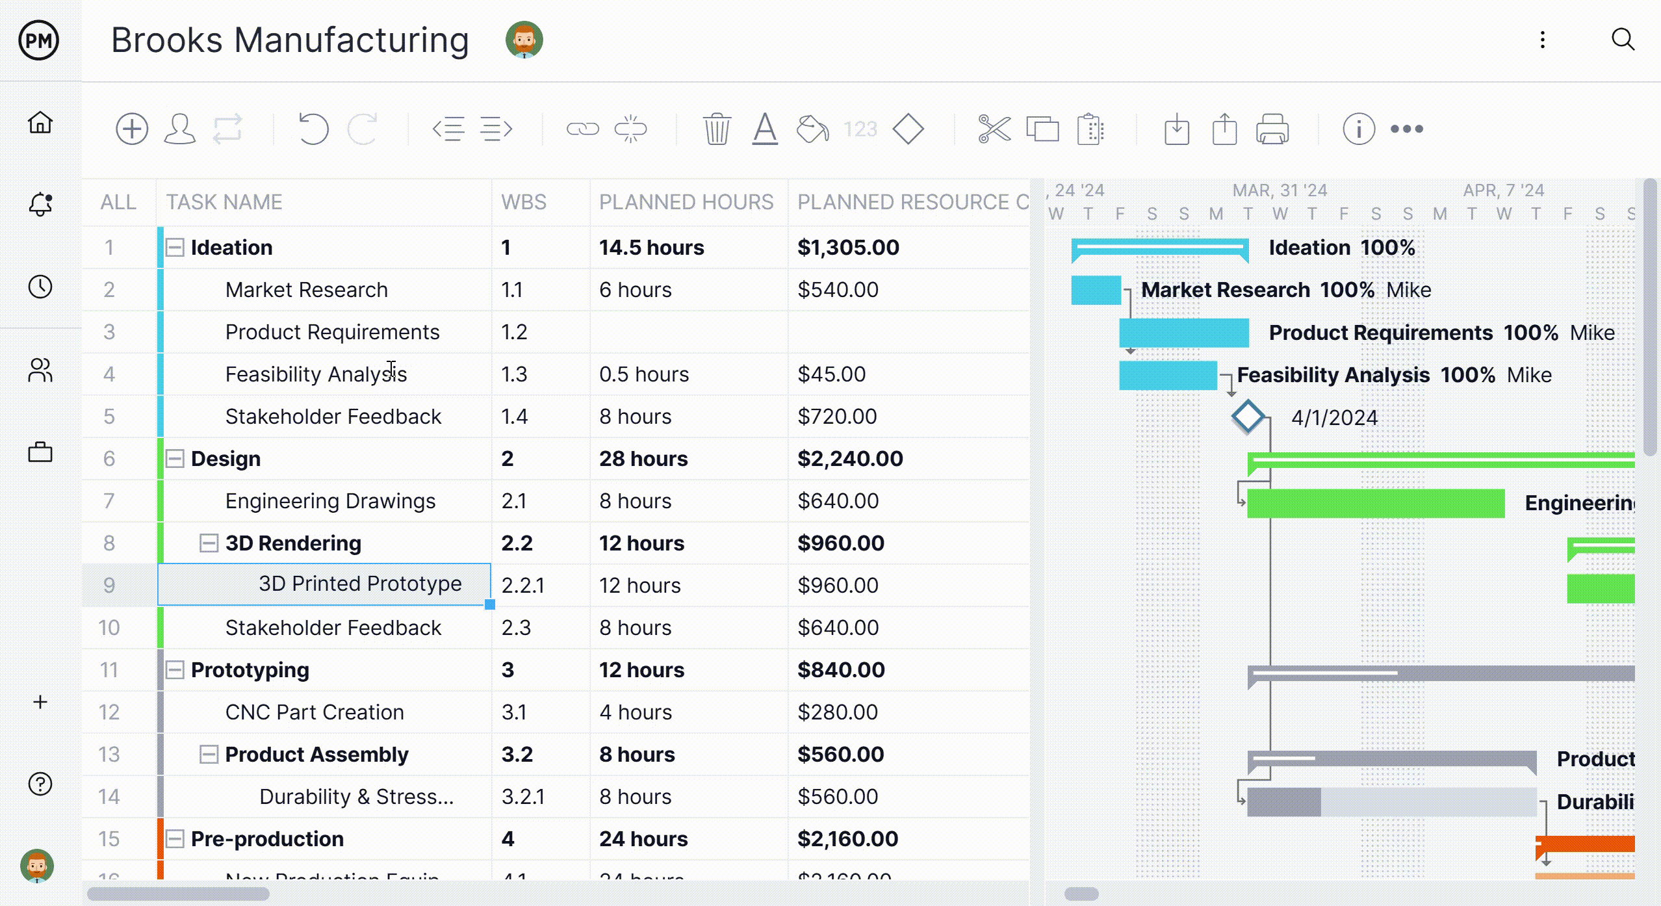Click the PLANNED HOURS column header

tap(686, 202)
